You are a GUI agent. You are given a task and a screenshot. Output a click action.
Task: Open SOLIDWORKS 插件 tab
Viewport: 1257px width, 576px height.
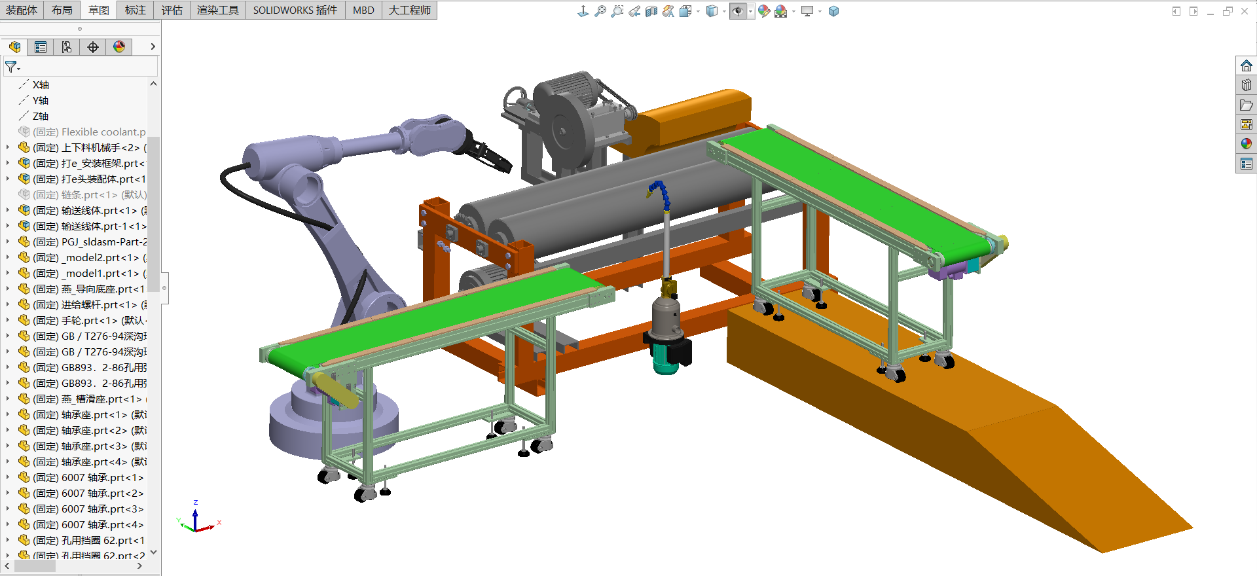[295, 10]
